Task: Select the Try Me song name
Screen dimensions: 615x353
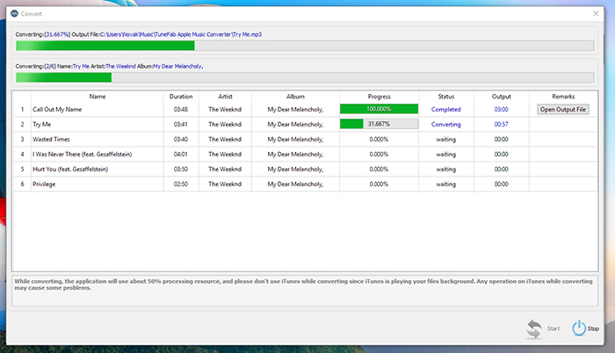Action: pyautogui.click(x=42, y=125)
